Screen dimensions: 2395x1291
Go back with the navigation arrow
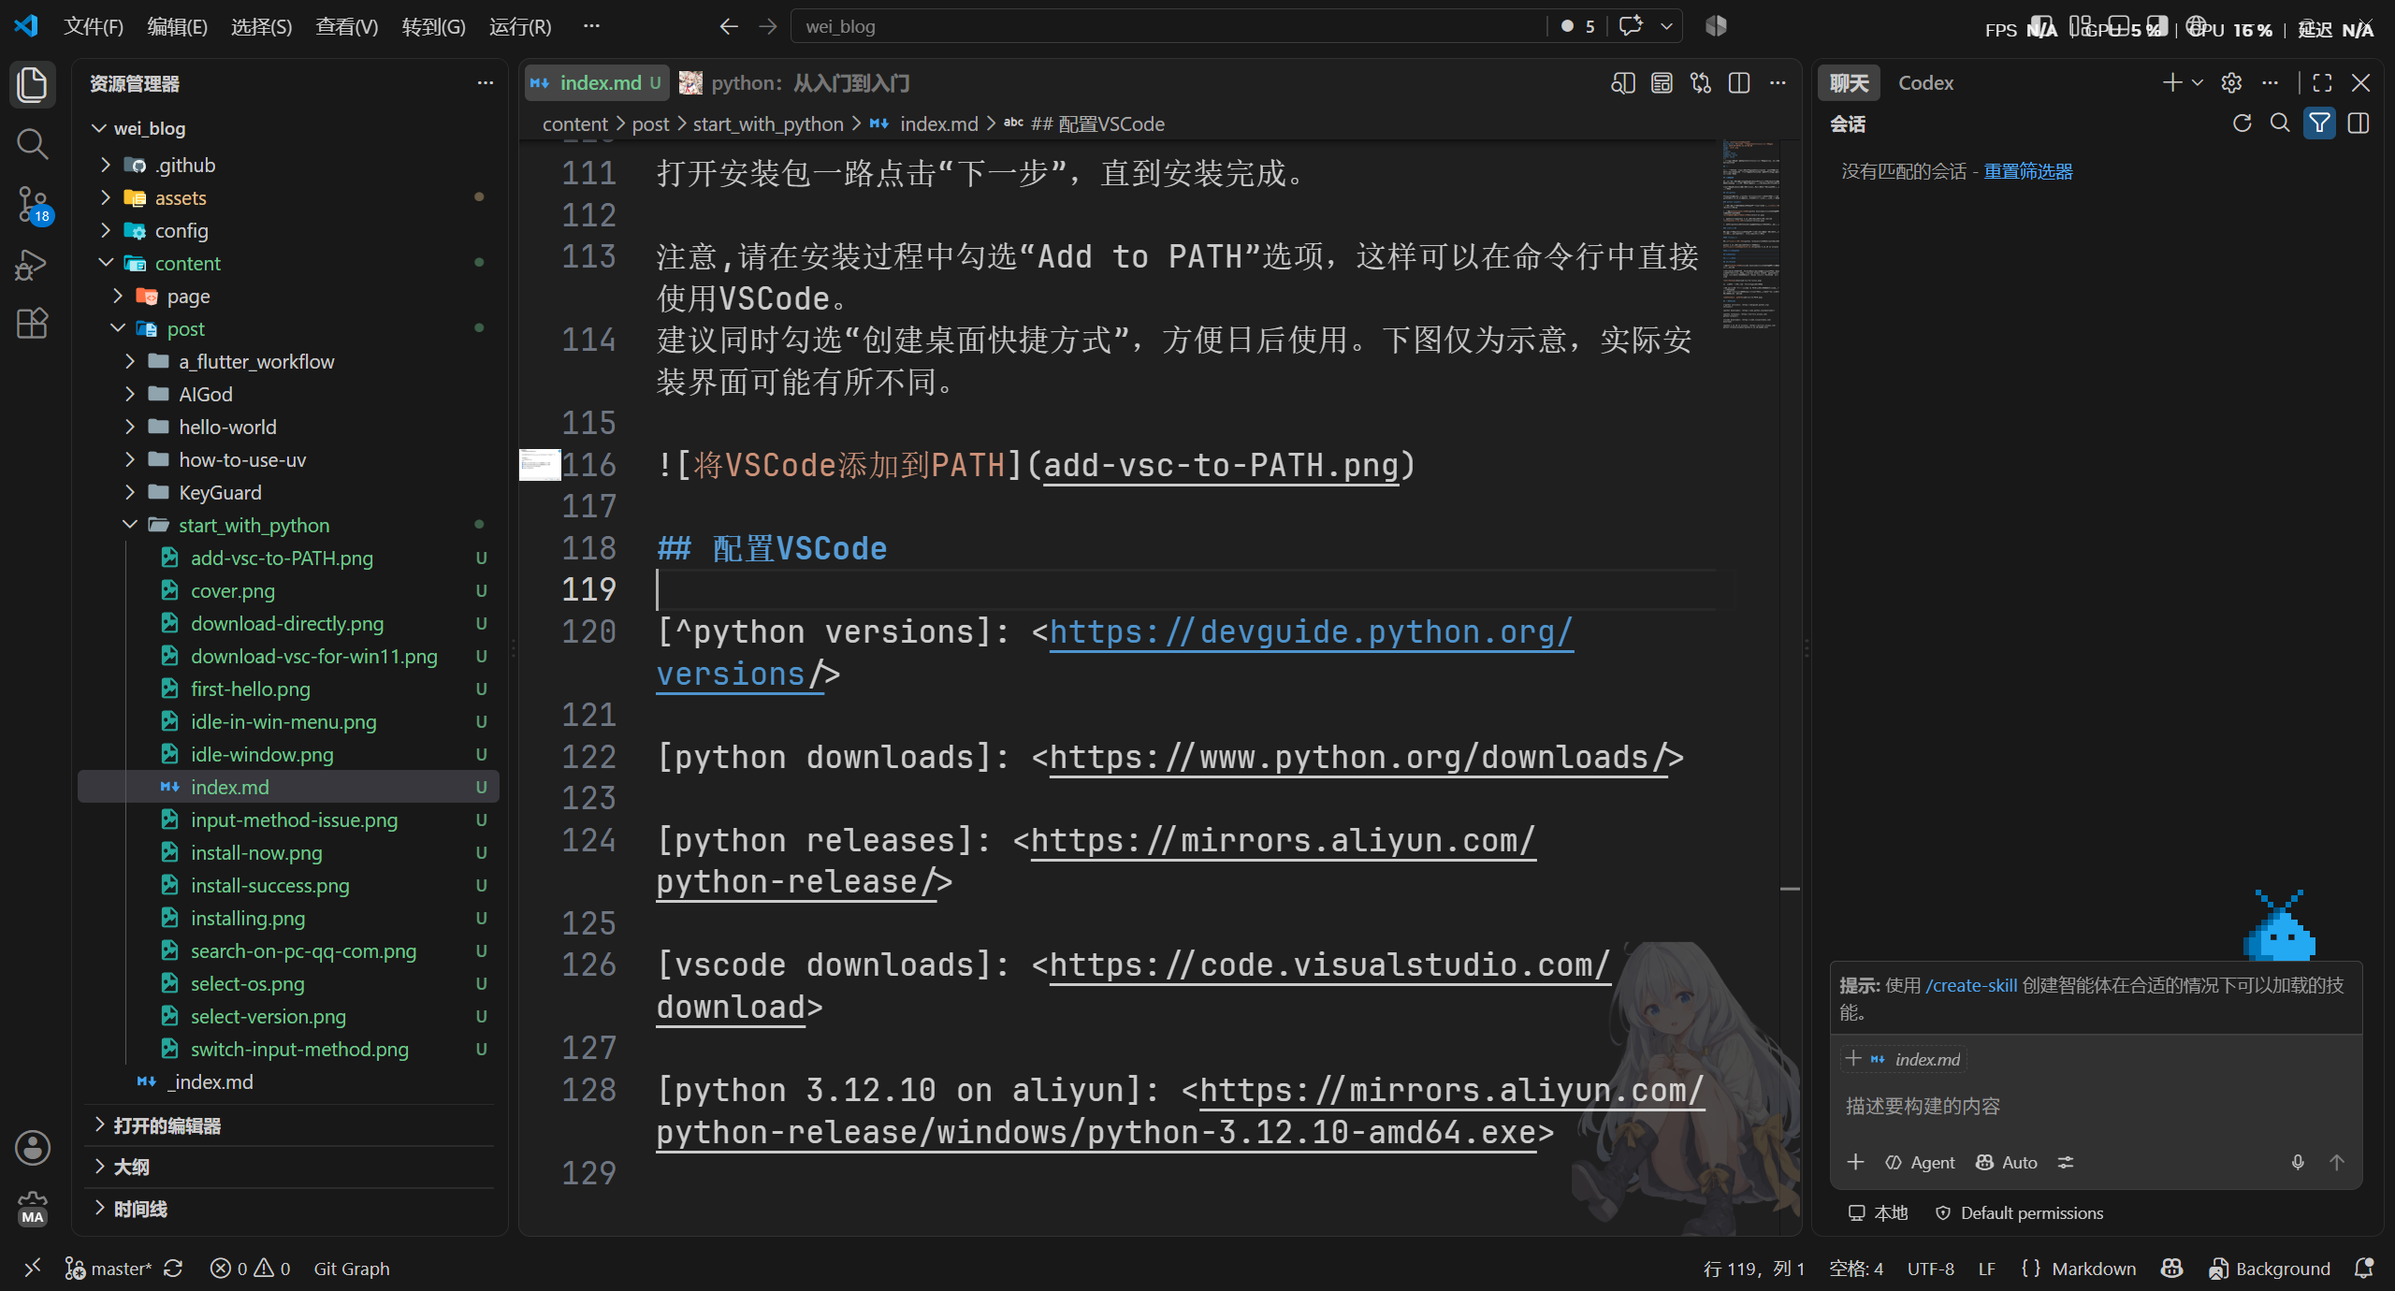[729, 26]
